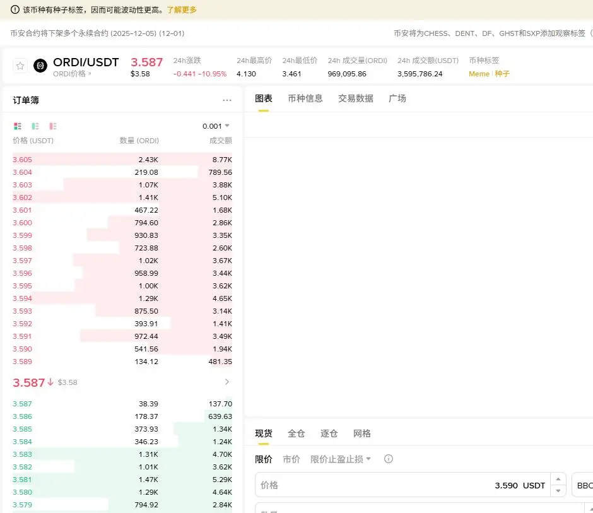The image size is (593, 513).
Task: Click the 2.43K quantity in order book
Action: pyautogui.click(x=148, y=160)
